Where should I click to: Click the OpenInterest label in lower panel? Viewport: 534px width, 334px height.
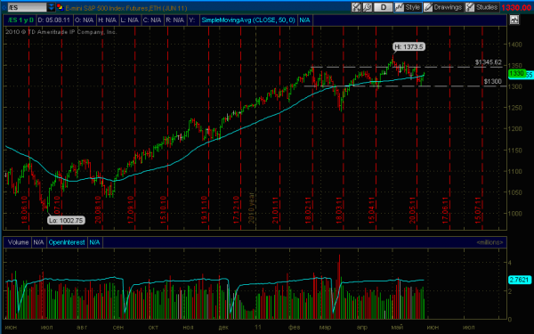pos(67,242)
